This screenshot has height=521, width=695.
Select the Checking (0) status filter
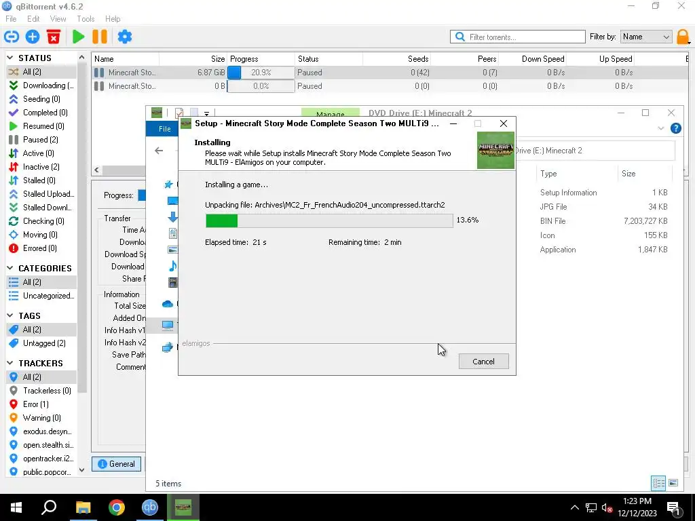click(x=41, y=221)
